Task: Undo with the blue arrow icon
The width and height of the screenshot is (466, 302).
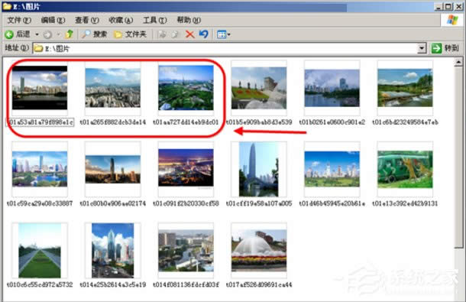Action: pos(203,34)
